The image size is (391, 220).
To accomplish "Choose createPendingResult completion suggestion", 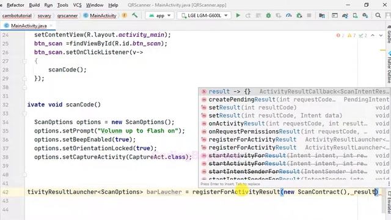I will 294,100.
